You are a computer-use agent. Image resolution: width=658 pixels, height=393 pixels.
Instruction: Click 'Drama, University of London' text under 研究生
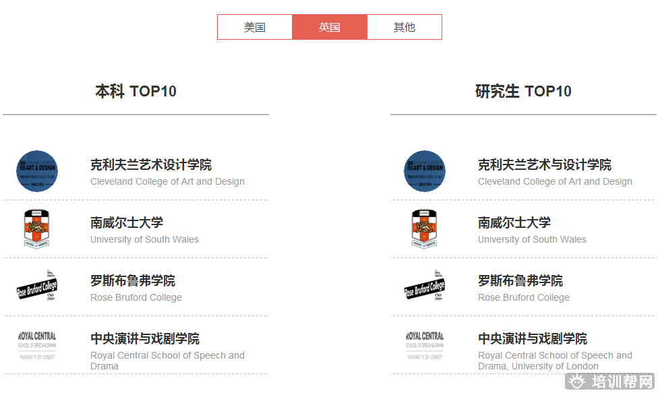pyautogui.click(x=539, y=366)
